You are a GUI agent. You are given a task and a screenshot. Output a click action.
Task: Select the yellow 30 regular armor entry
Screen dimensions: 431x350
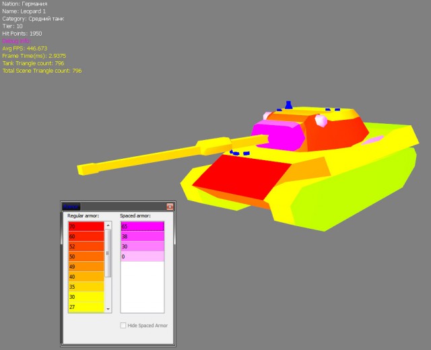point(86,297)
